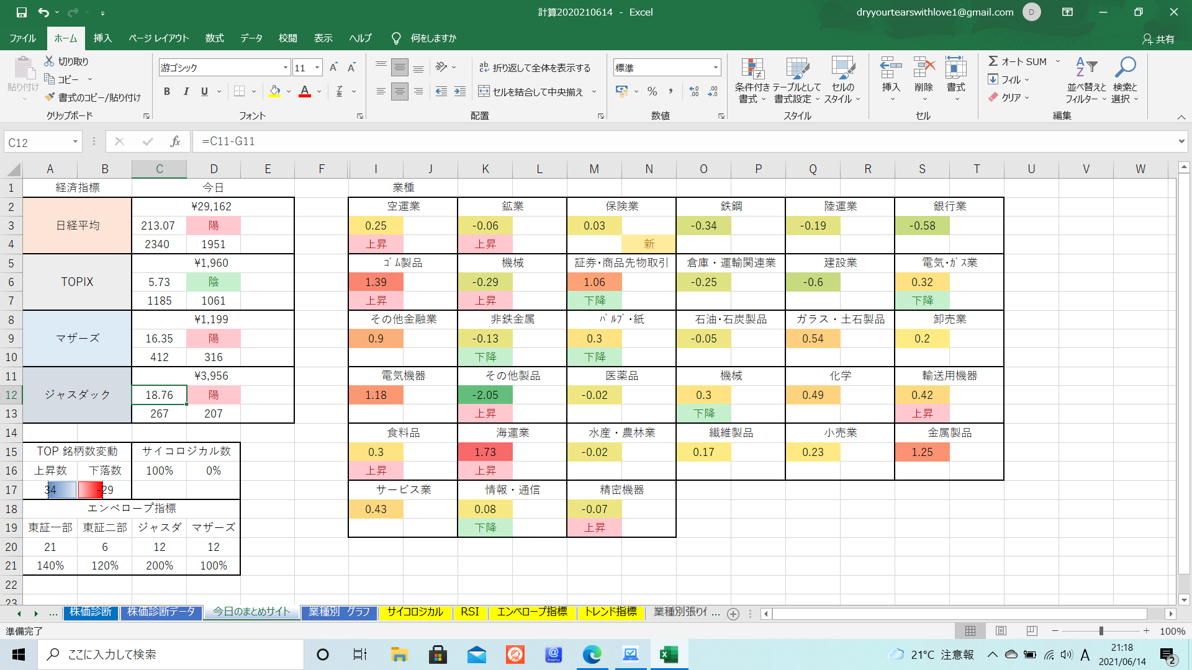
Task: Click the AutoSum sigma icon
Action: (993, 61)
